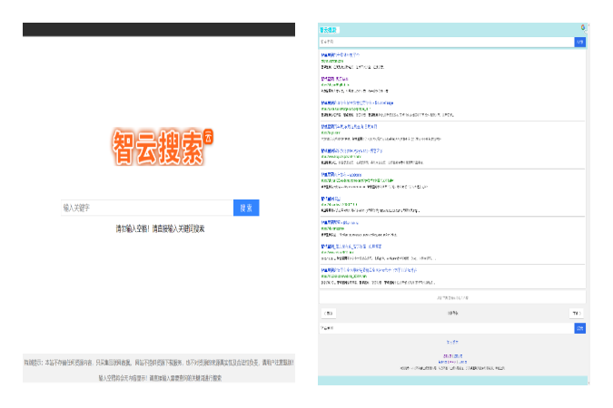Open the purple visited second result link
The height and width of the screenshot is (408, 613).
(x=336, y=79)
